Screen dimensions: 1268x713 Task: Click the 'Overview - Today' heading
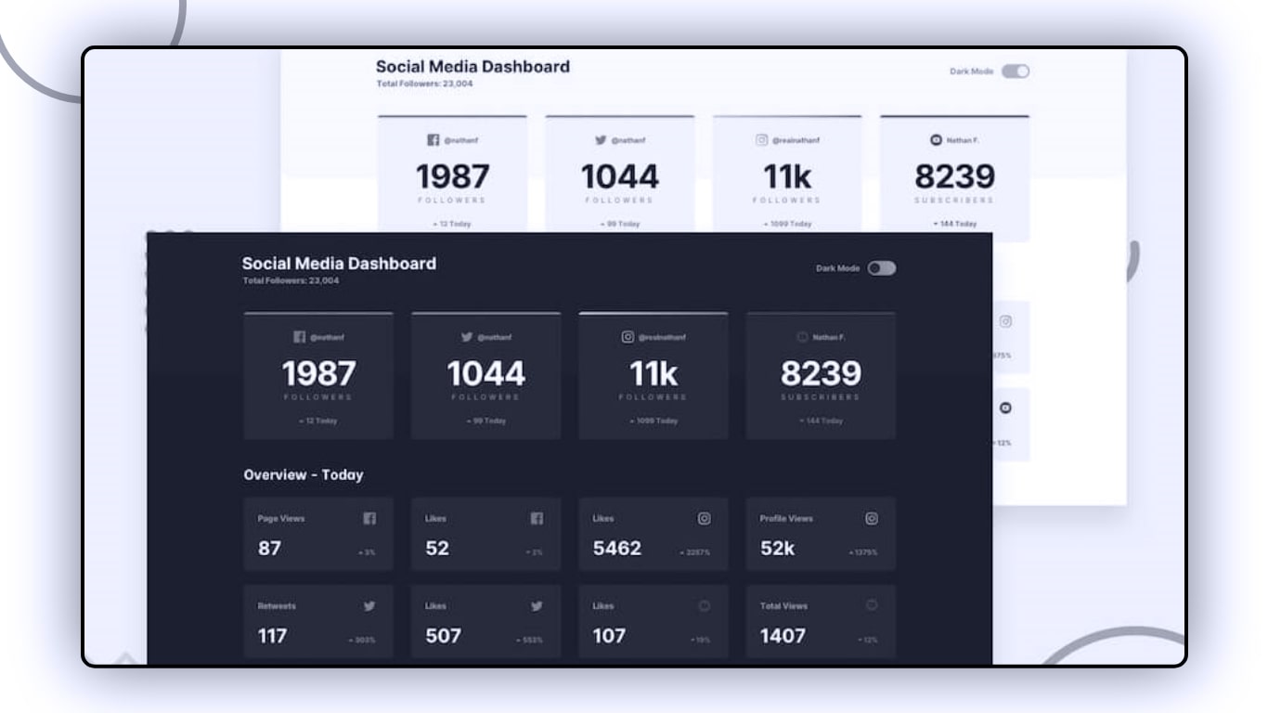[304, 475]
